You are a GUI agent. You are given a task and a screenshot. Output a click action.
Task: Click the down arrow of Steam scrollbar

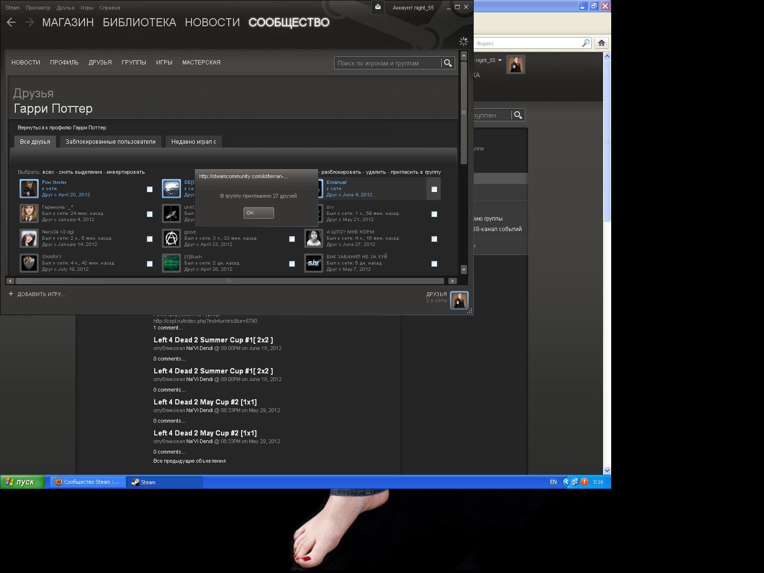(464, 270)
